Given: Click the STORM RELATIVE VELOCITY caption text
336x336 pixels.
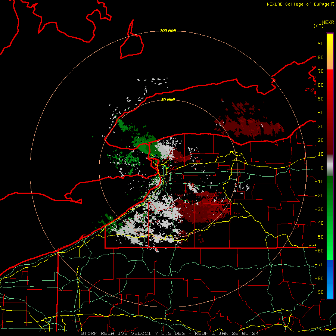Looking at the screenshot, I should tap(119, 333).
